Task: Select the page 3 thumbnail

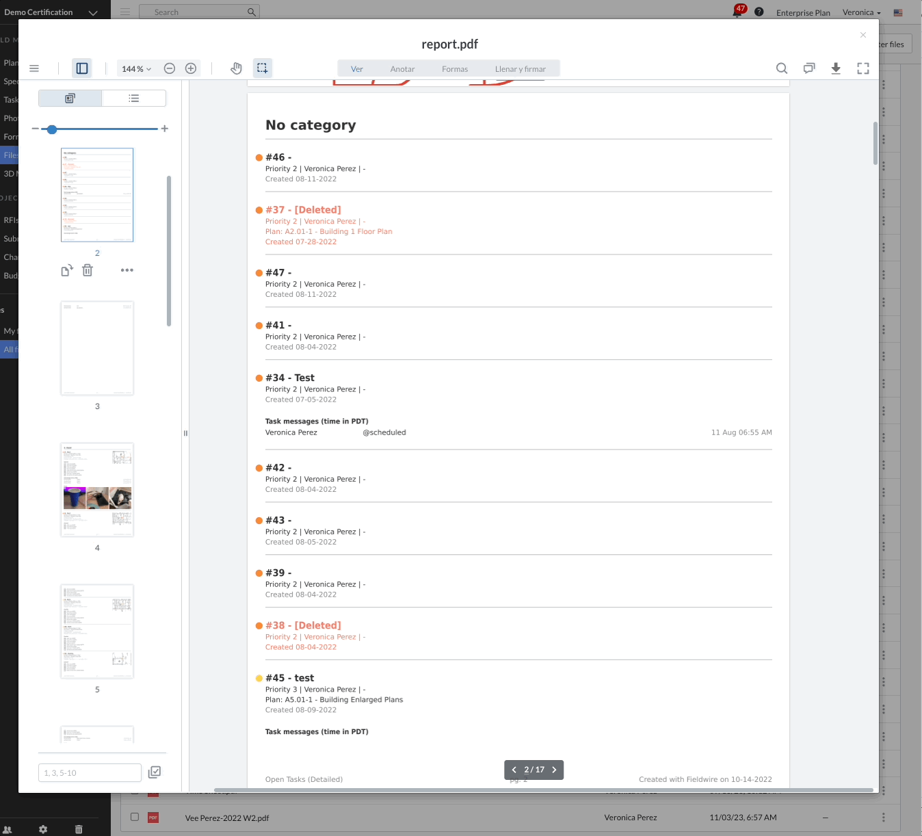Action: pyautogui.click(x=97, y=348)
